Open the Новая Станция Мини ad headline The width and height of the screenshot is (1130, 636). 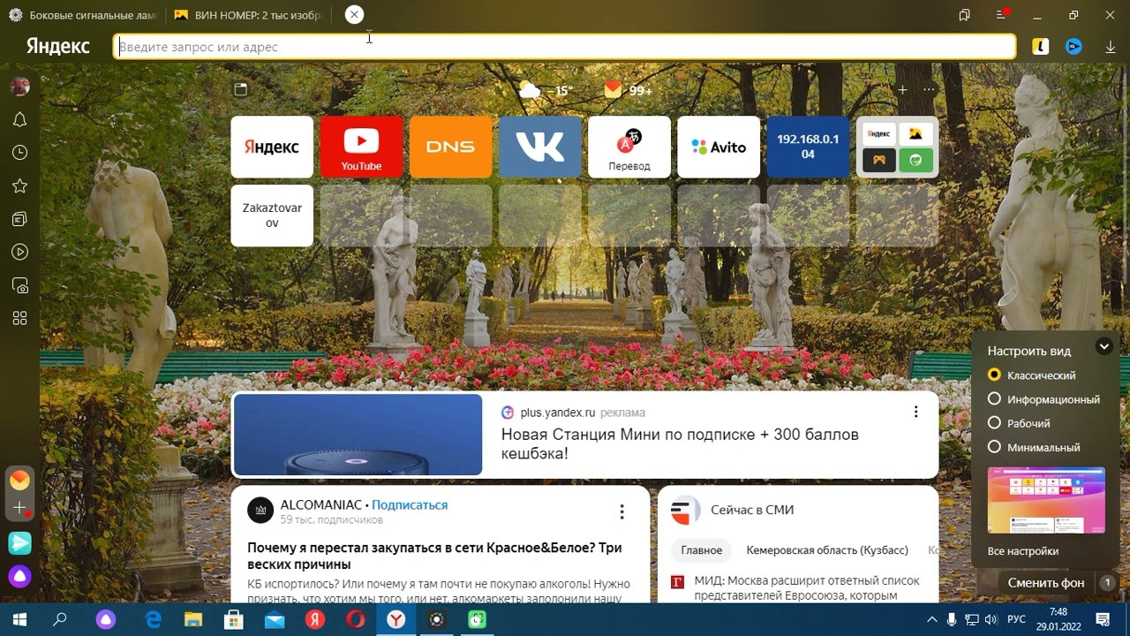click(x=680, y=444)
